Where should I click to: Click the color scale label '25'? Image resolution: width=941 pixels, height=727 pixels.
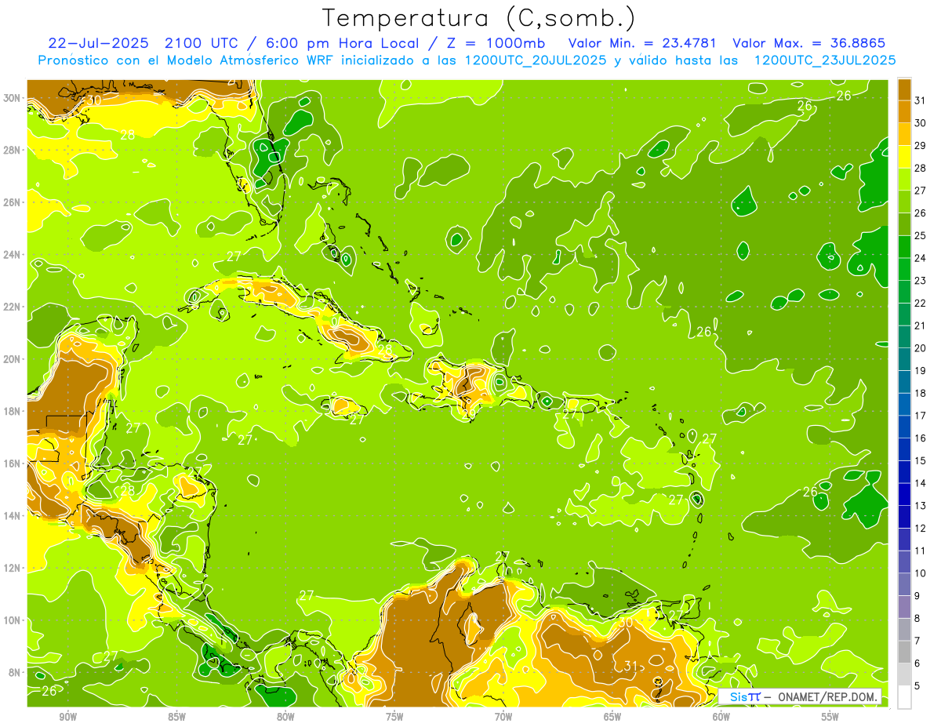click(x=921, y=235)
